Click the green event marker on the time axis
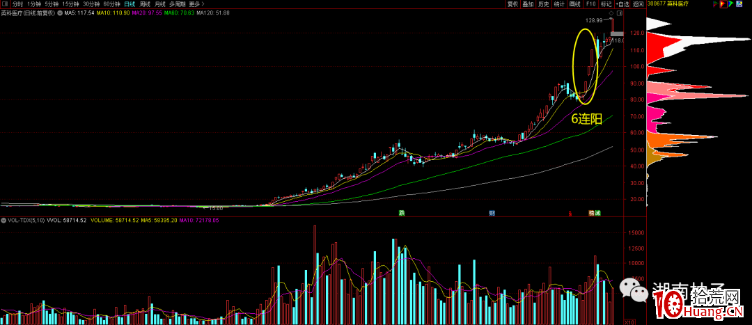The width and height of the screenshot is (752, 325). click(x=401, y=212)
